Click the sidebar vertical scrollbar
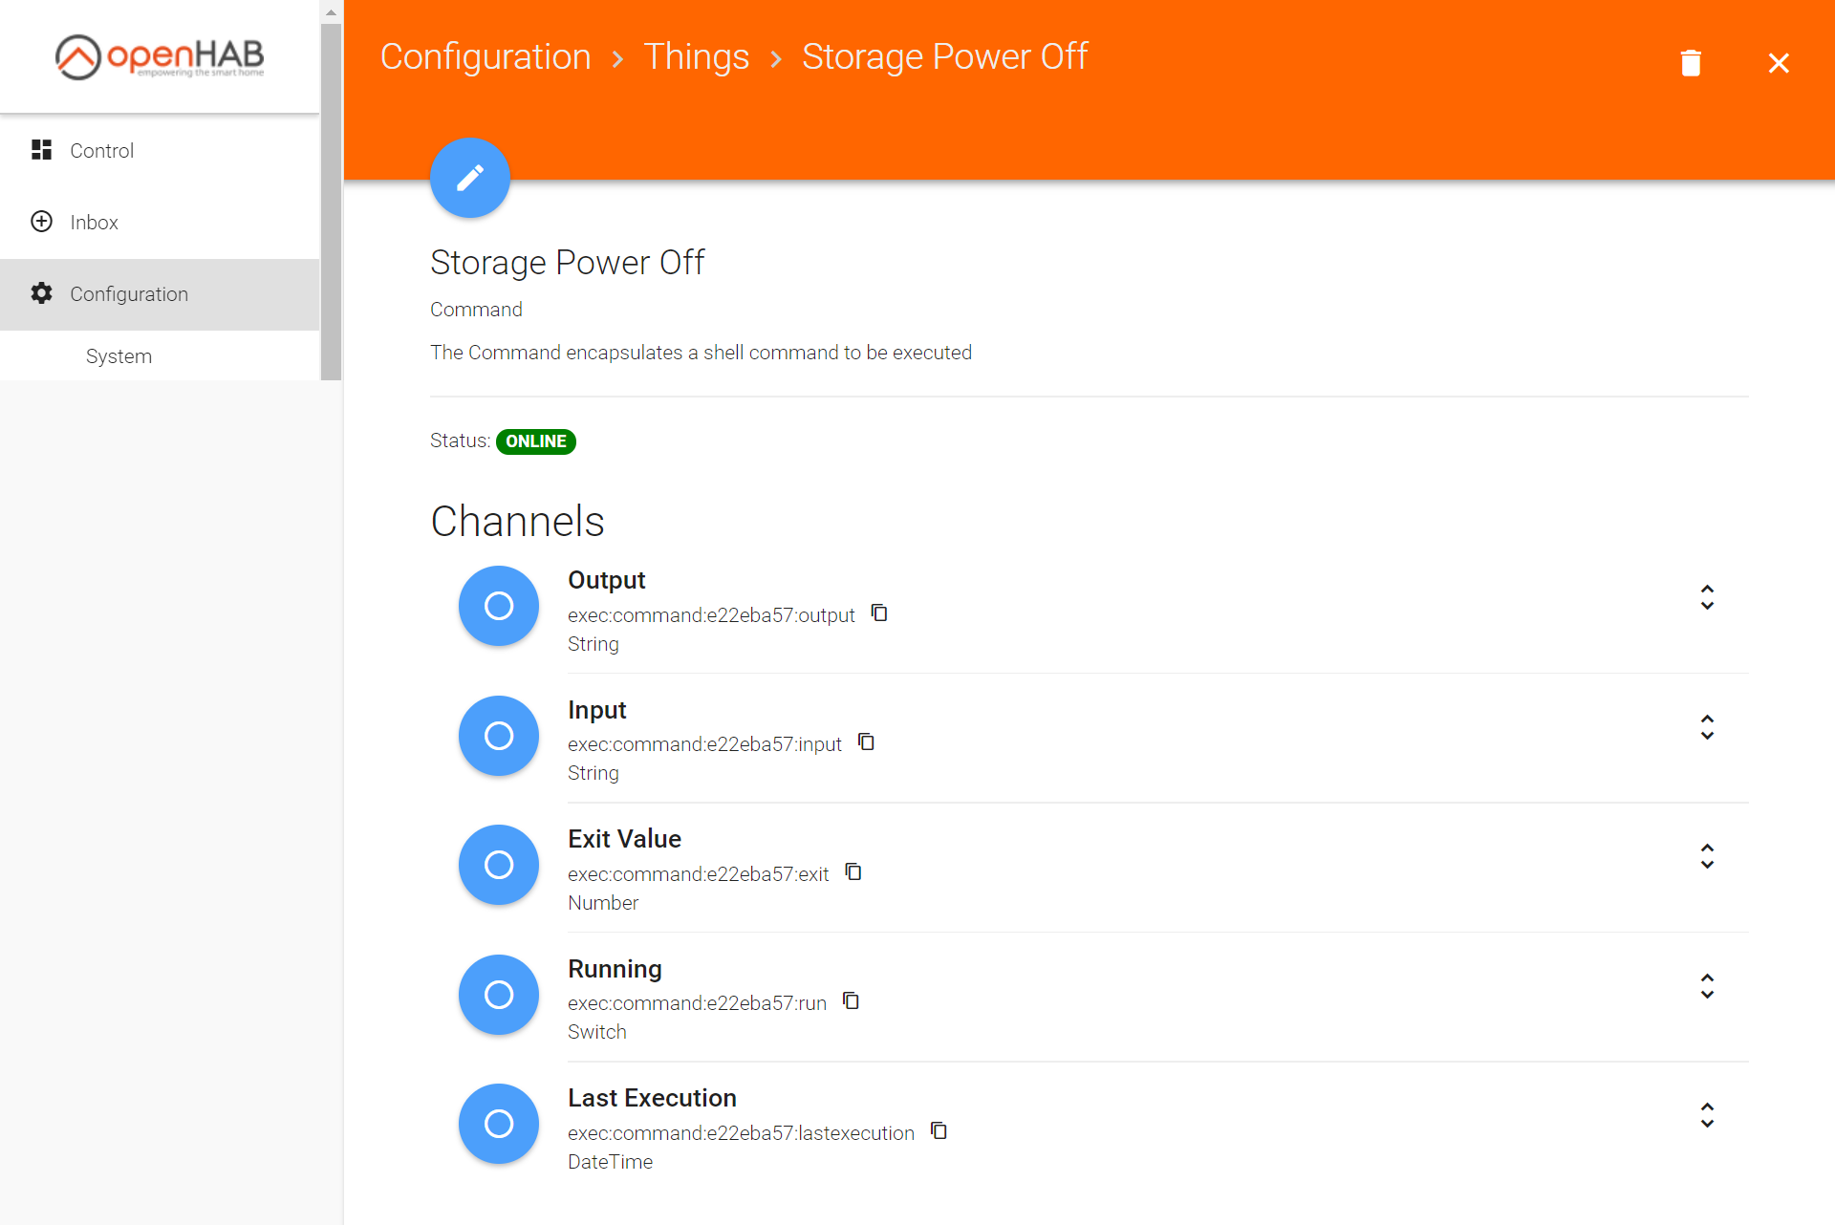The height and width of the screenshot is (1225, 1835). [331, 201]
